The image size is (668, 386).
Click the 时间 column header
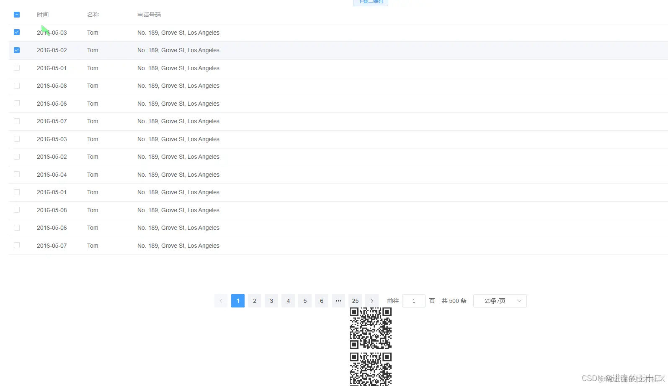(x=43, y=15)
